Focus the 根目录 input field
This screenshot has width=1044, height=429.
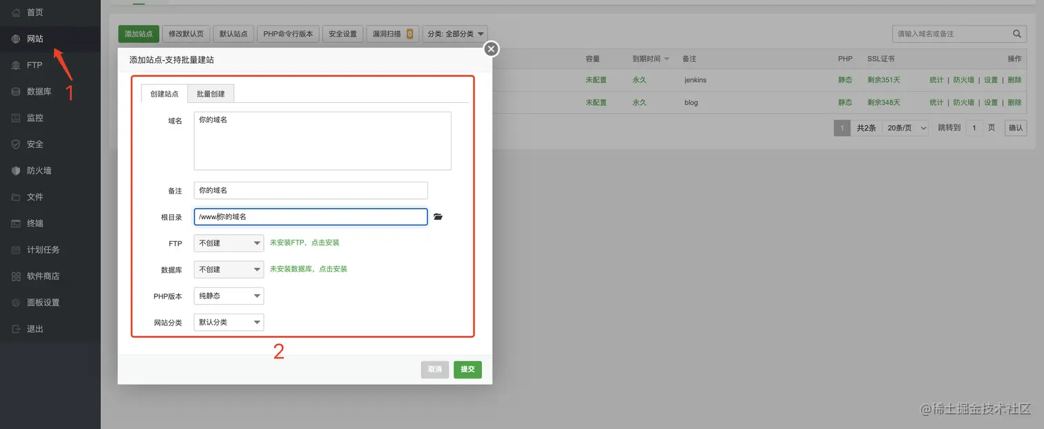click(x=311, y=217)
